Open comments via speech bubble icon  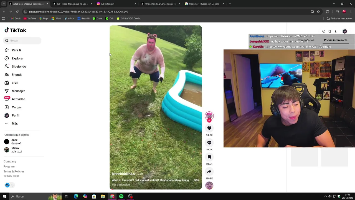(209, 142)
